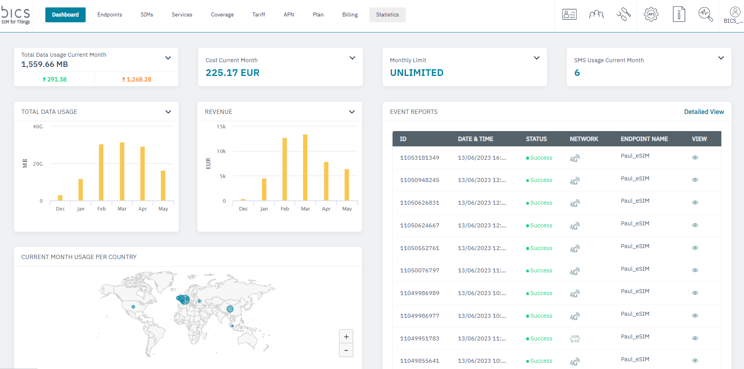Open the Detailed View link
This screenshot has height=369, width=744.
click(704, 112)
